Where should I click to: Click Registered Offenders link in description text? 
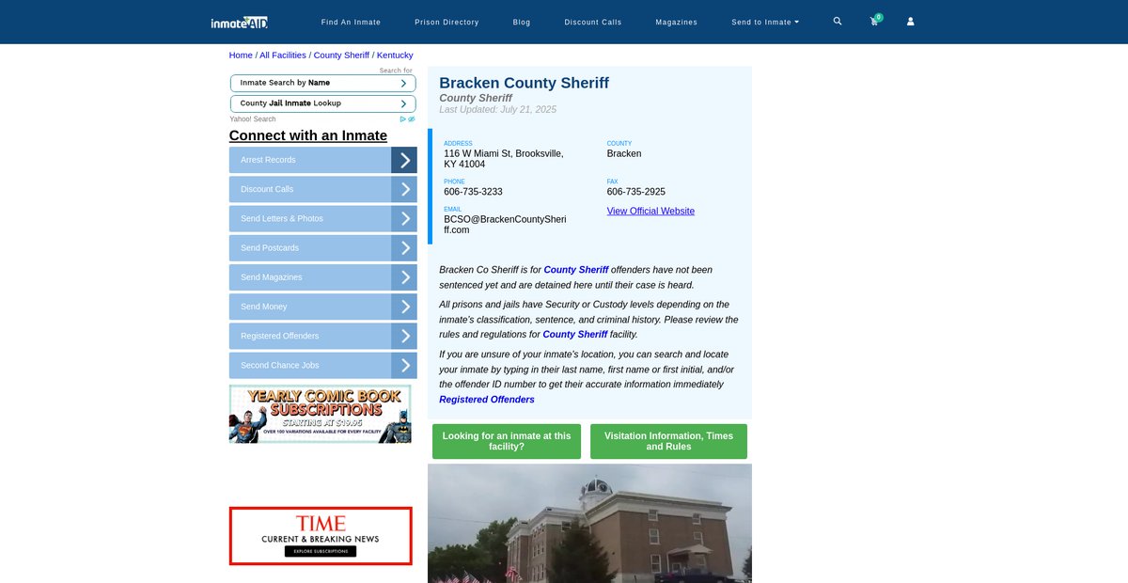click(x=487, y=400)
